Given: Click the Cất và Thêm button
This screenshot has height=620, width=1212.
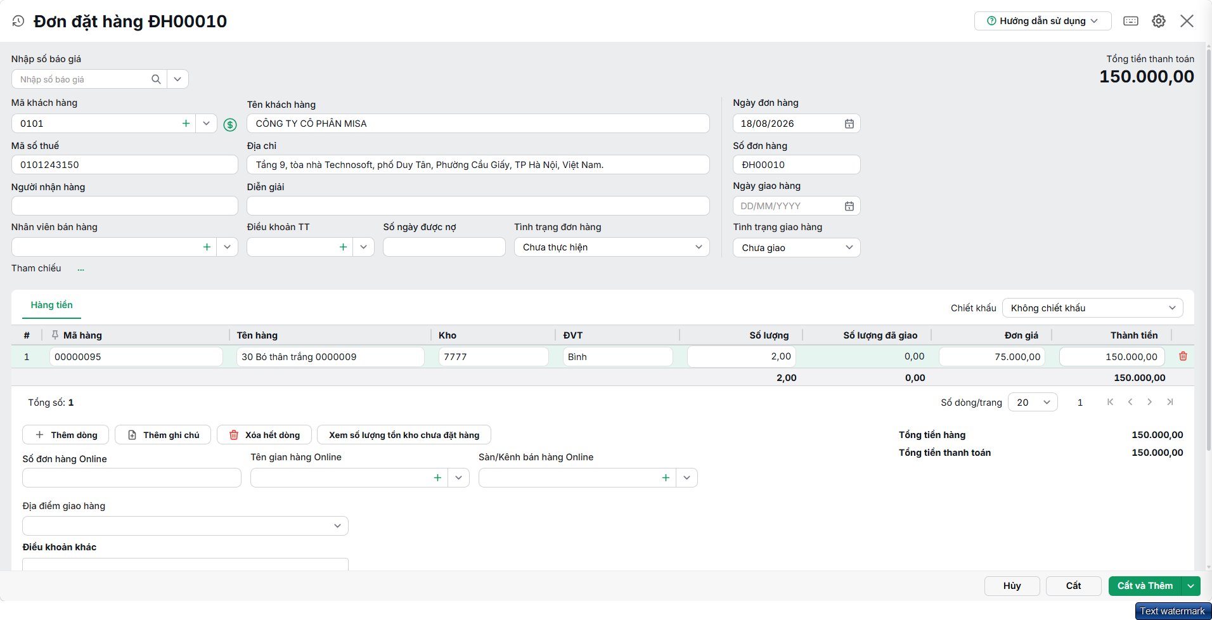Looking at the screenshot, I should click(x=1145, y=586).
